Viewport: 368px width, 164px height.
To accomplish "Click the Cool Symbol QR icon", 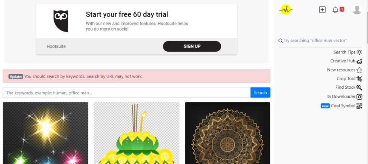I will click(x=359, y=106).
